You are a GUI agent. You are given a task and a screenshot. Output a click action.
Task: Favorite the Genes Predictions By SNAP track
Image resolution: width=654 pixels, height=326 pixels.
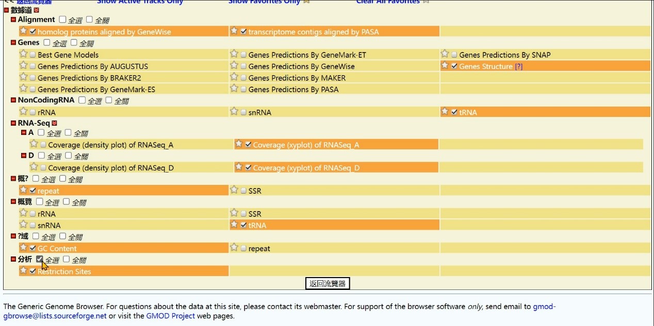point(445,54)
